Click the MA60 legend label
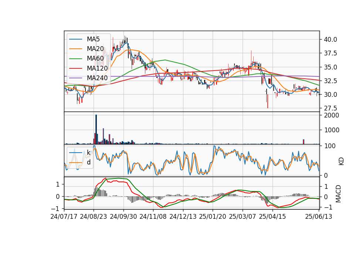Viewport: 355px width, 255px height. (x=95, y=58)
